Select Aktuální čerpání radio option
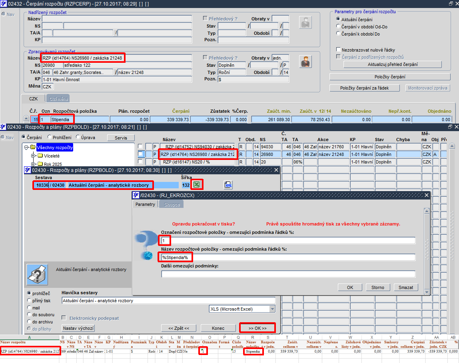This screenshot has width=459, height=363. 338,19
